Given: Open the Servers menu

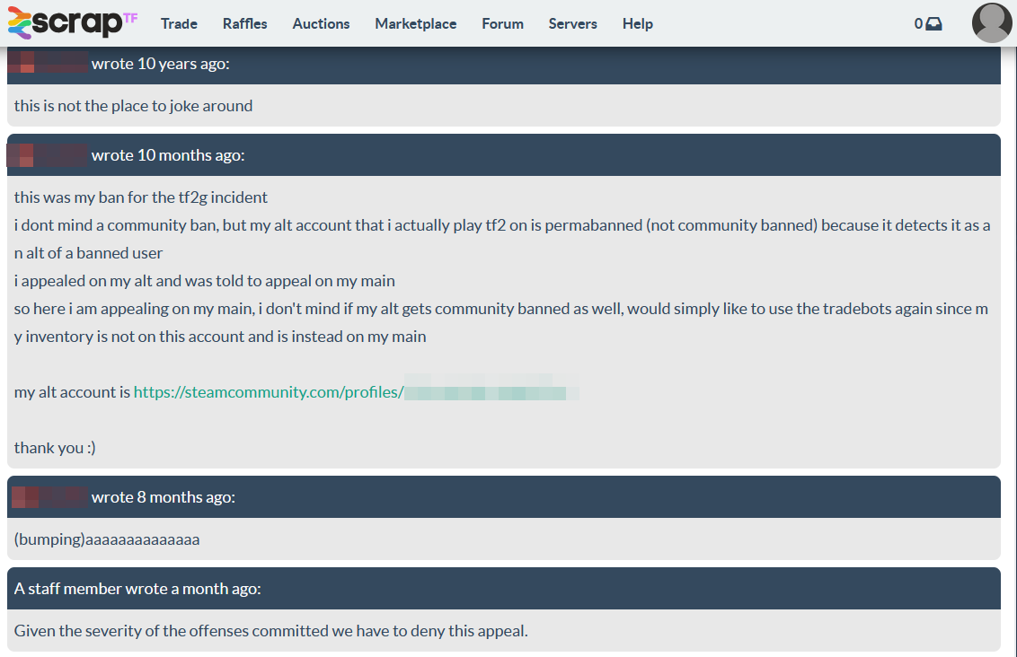Looking at the screenshot, I should (572, 24).
